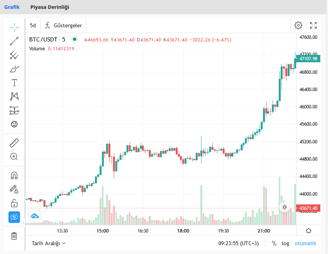Enable magnet mode for drawings
The height and width of the screenshot is (254, 328).
(14, 175)
